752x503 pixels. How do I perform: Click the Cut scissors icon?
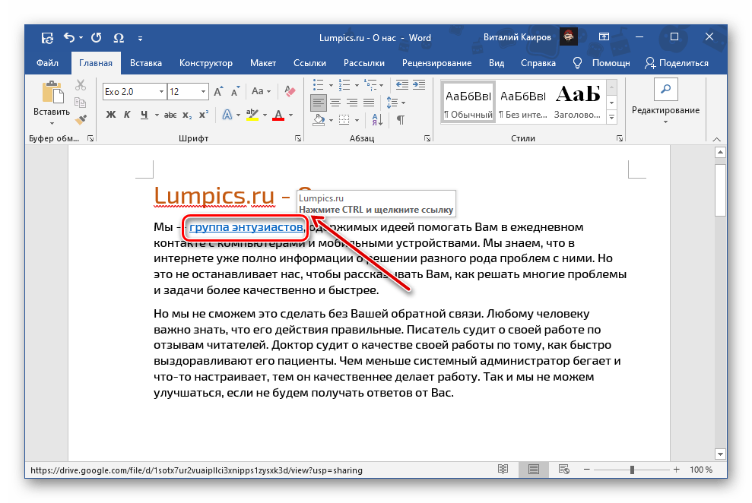click(x=81, y=85)
